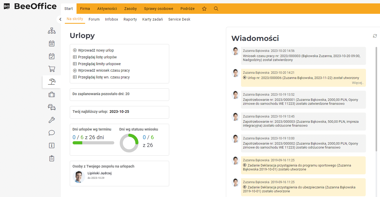Open the Sprawy osobowe menu
The image size is (380, 197).
pos(159,9)
